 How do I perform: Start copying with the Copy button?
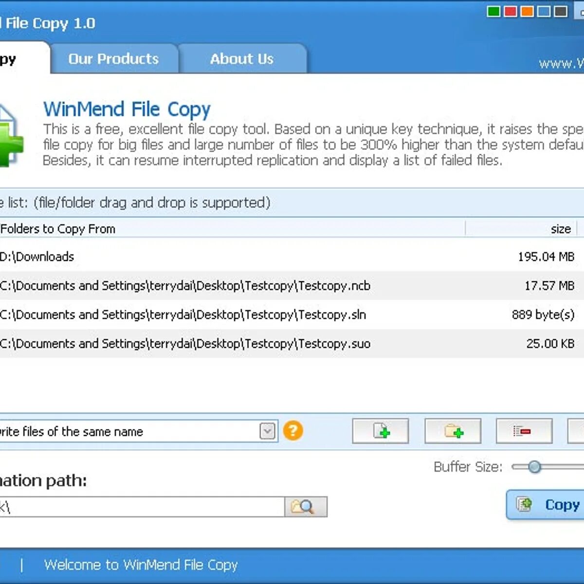click(546, 505)
